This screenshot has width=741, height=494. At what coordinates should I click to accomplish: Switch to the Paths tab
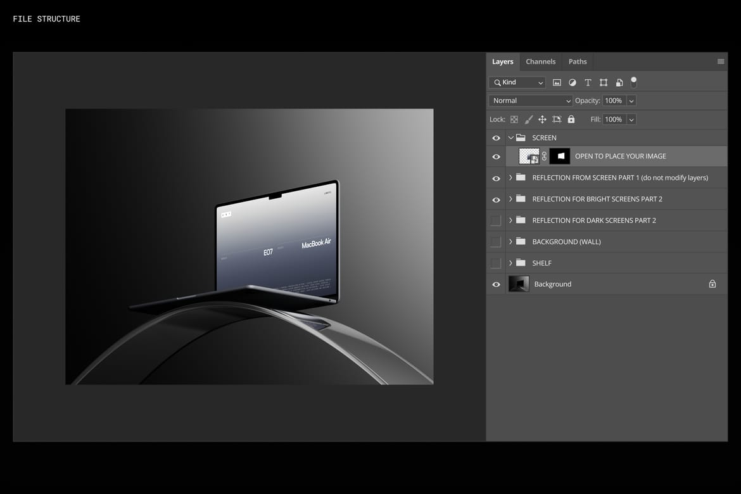coord(578,61)
